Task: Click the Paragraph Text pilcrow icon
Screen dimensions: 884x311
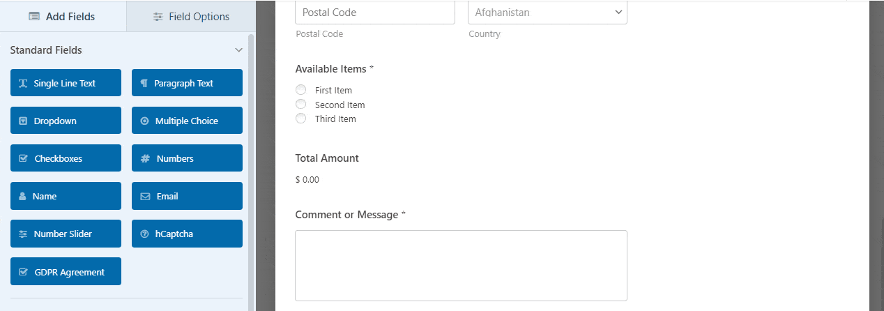Action: click(x=144, y=83)
